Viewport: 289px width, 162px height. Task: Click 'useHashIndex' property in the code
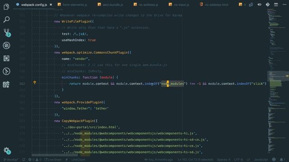tap(73, 40)
